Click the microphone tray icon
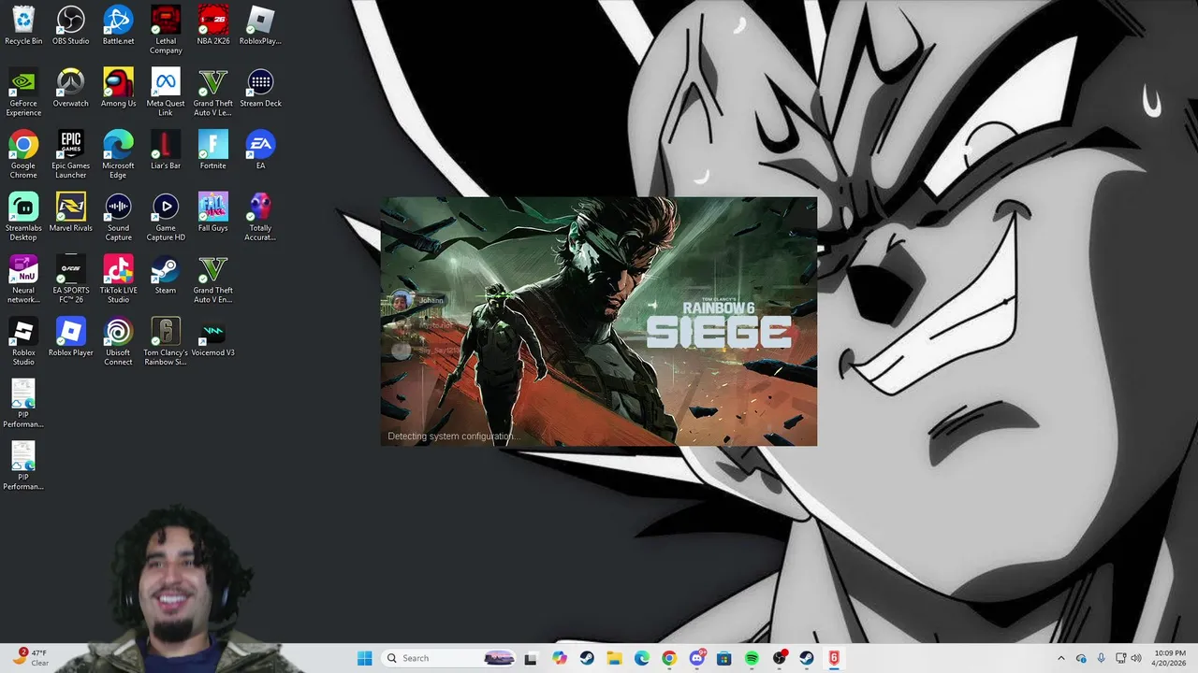This screenshot has height=673, width=1198. (1101, 658)
